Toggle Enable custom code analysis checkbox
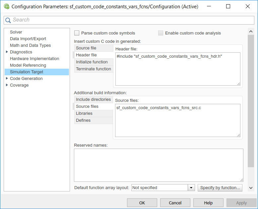This screenshot has width=258, height=209. 161,33
